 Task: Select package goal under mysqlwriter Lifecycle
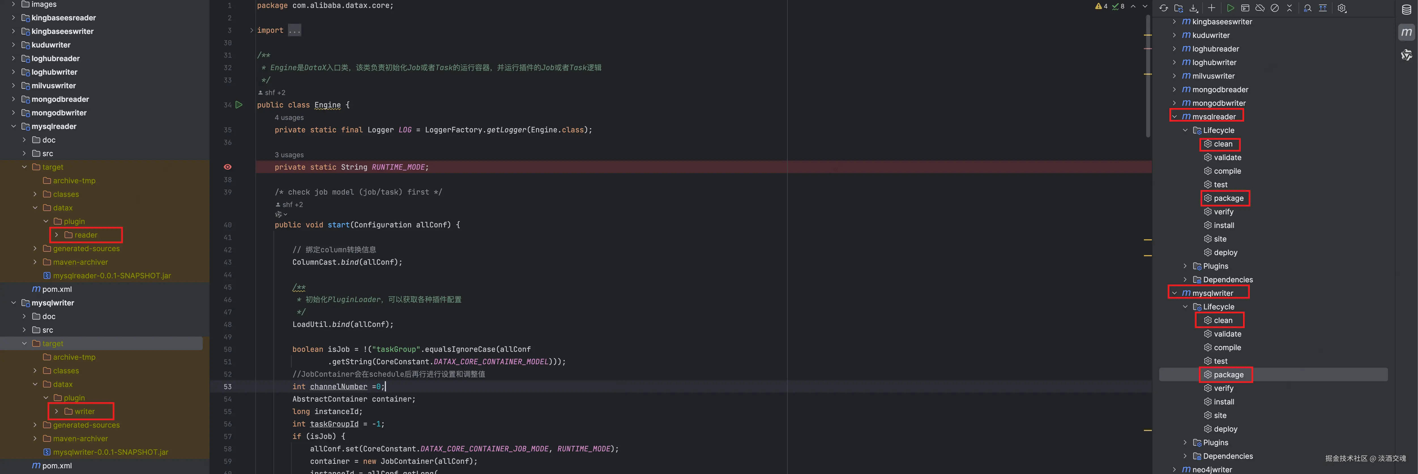[x=1228, y=374]
